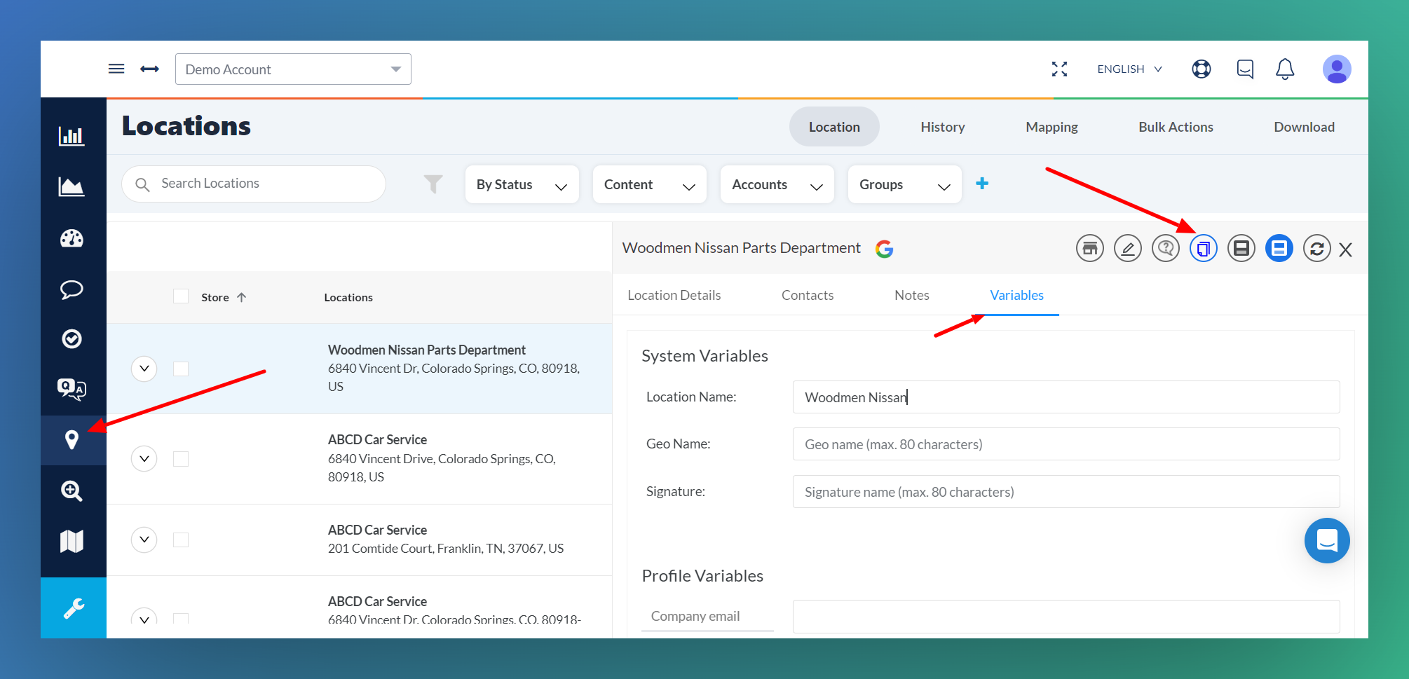Click the solid blue screen icon in location panel

[1279, 248]
